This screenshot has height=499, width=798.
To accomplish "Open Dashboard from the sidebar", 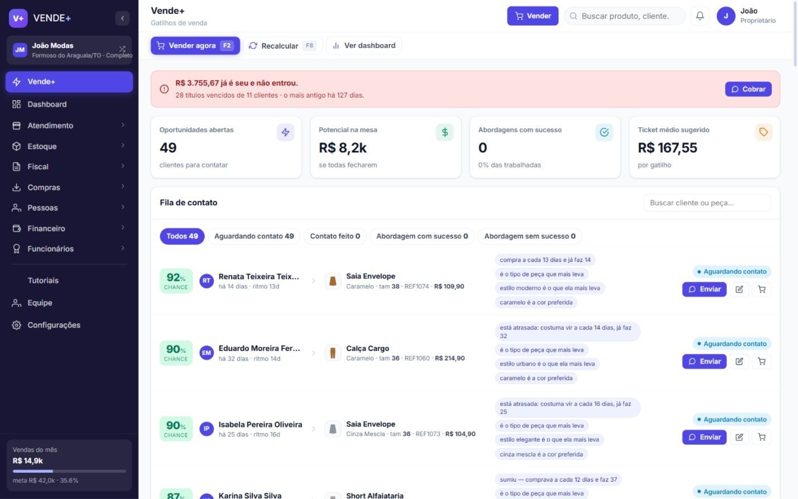I will (69, 104).
